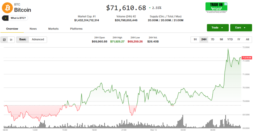Viewport: 253px width, 131px height.
Task: Open the News tab
Action: (33, 29)
